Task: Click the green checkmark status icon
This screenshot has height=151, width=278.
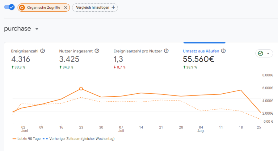Action: (260, 53)
